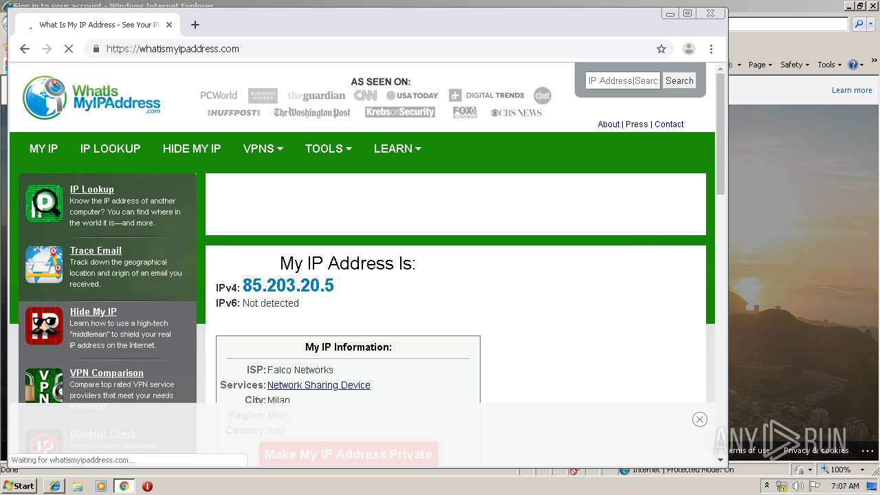This screenshot has height=495, width=880.
Task: Open Chrome's three-dot menu
Action: coord(712,49)
